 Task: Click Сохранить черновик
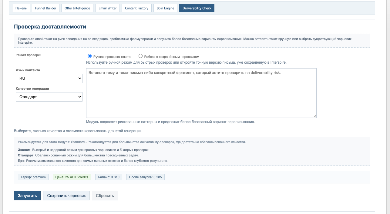[x=66, y=196]
